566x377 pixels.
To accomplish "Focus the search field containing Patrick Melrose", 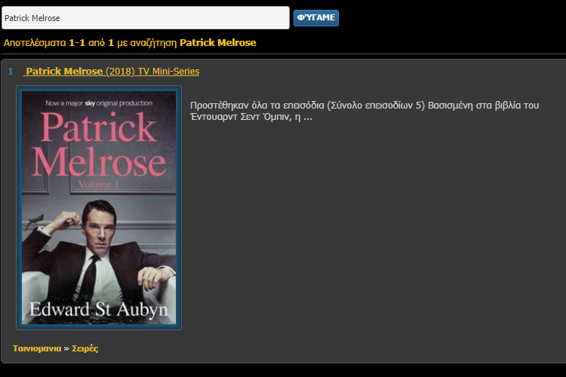I will pos(146,17).
